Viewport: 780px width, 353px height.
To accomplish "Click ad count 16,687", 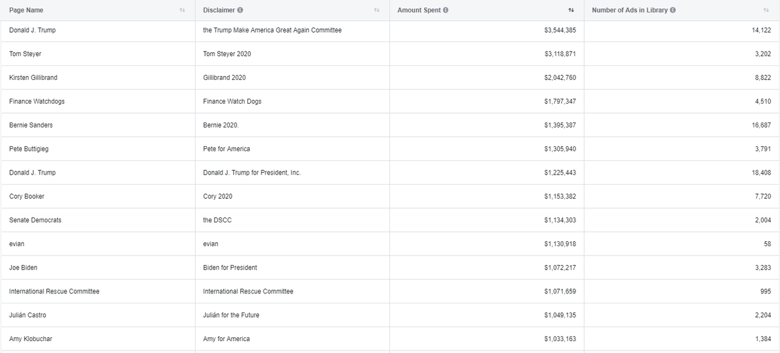I will (761, 125).
